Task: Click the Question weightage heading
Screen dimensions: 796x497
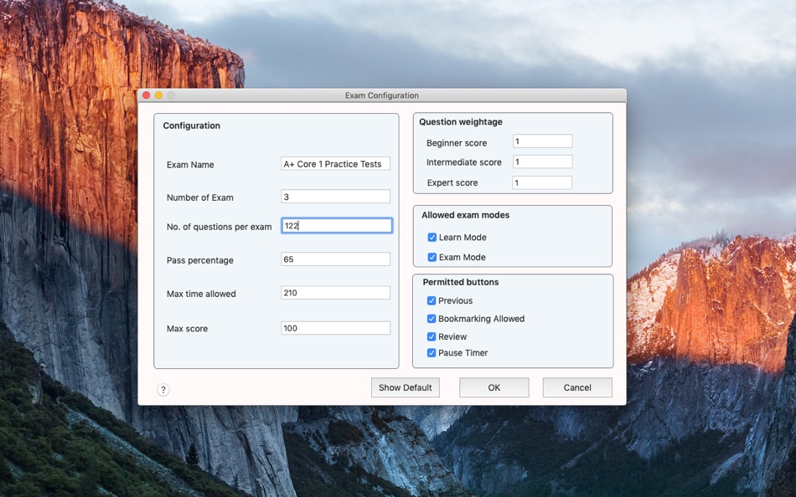Action: (x=461, y=121)
